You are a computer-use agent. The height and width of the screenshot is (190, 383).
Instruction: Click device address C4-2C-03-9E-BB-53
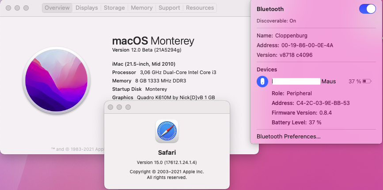(x=323, y=103)
